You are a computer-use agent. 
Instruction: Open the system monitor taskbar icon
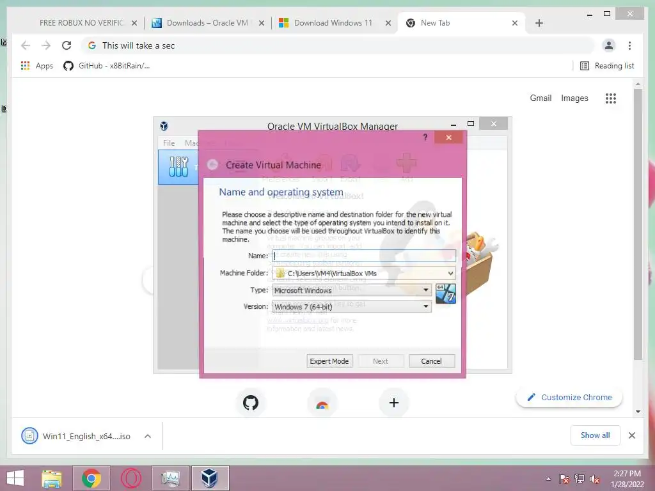pyautogui.click(x=170, y=478)
